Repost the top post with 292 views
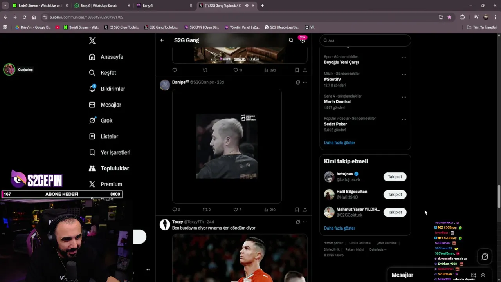The width and height of the screenshot is (501, 282). point(205,70)
